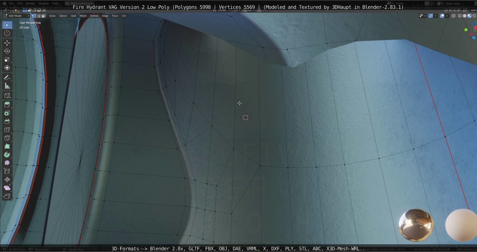Activate the Loop Cut tool

click(7, 130)
